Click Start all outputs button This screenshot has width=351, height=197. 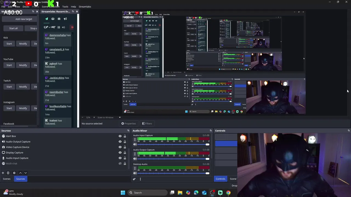coord(13,28)
